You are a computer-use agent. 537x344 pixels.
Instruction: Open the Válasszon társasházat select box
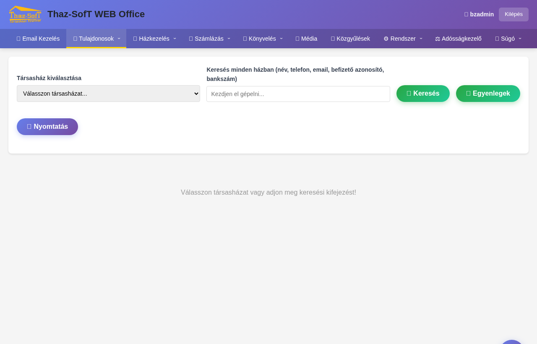[108, 94]
